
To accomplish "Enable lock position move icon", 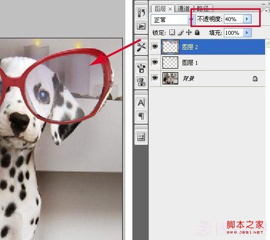I will 189,32.
